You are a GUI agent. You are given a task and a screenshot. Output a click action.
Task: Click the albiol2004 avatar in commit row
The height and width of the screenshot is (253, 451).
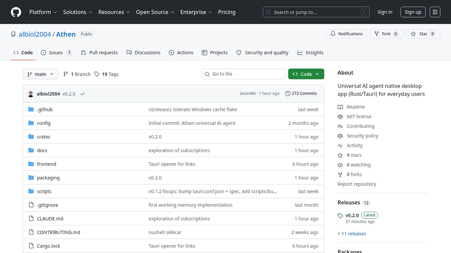pos(31,94)
